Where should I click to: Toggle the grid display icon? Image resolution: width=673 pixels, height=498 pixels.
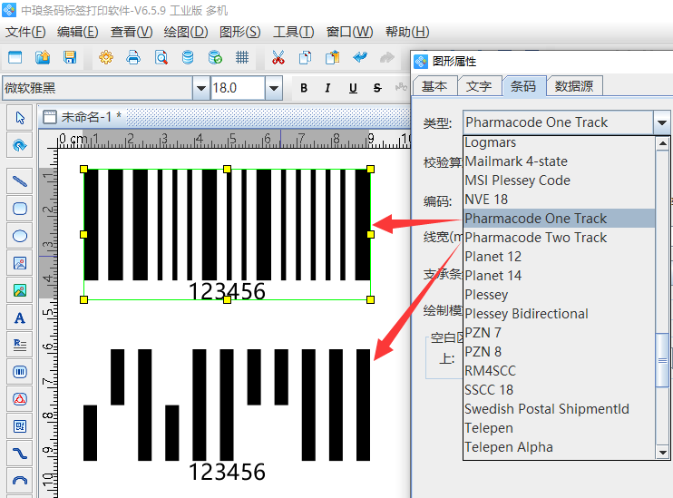point(242,57)
